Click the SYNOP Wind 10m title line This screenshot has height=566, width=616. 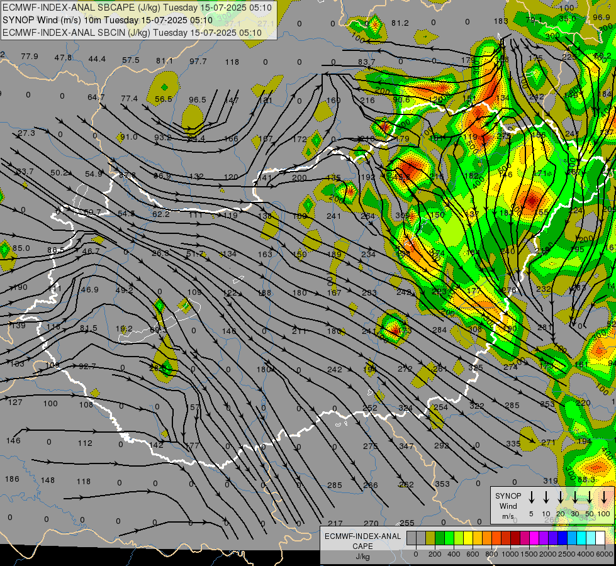click(x=107, y=20)
